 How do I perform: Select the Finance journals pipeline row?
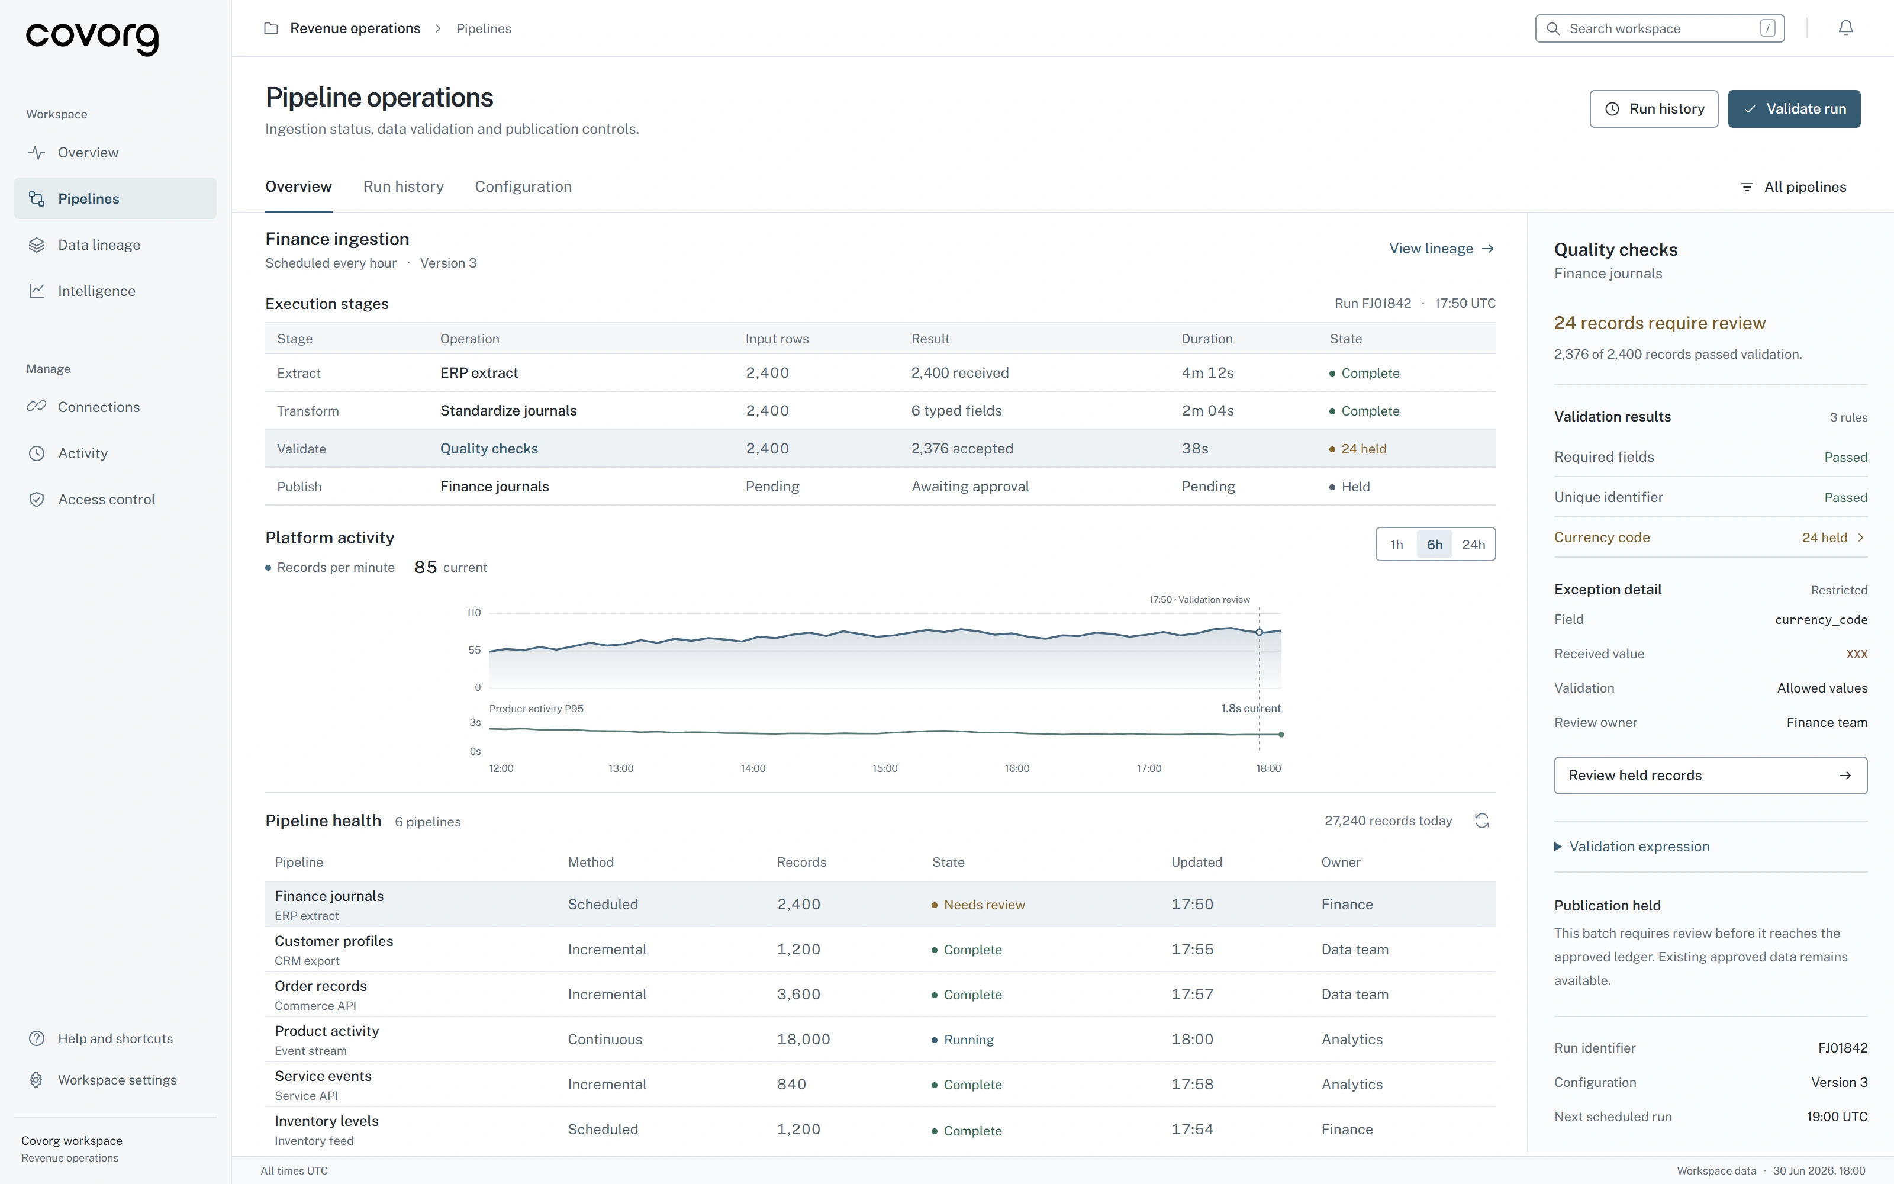coord(880,905)
